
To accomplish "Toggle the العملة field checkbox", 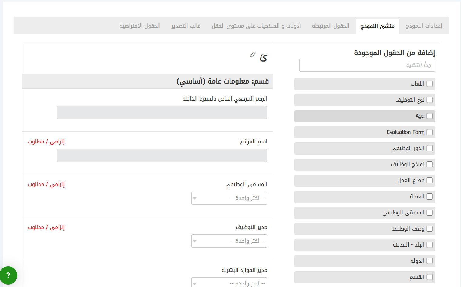I will [429, 196].
